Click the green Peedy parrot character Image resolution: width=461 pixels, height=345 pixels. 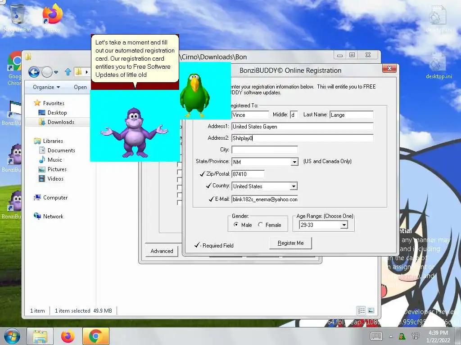[x=194, y=95]
